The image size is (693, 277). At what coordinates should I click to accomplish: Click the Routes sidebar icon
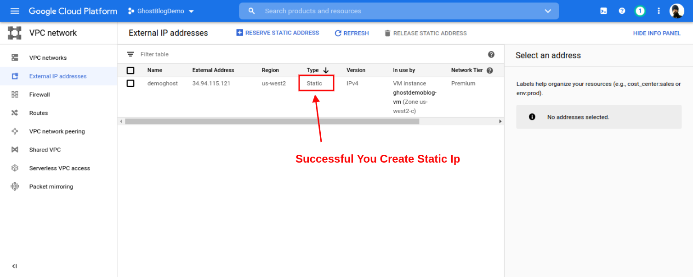pyautogui.click(x=14, y=113)
